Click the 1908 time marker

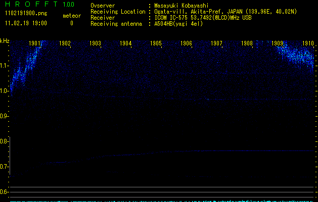pyautogui.click(x=247, y=43)
